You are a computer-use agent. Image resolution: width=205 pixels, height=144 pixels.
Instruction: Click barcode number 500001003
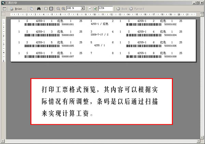click(x=68, y=35)
